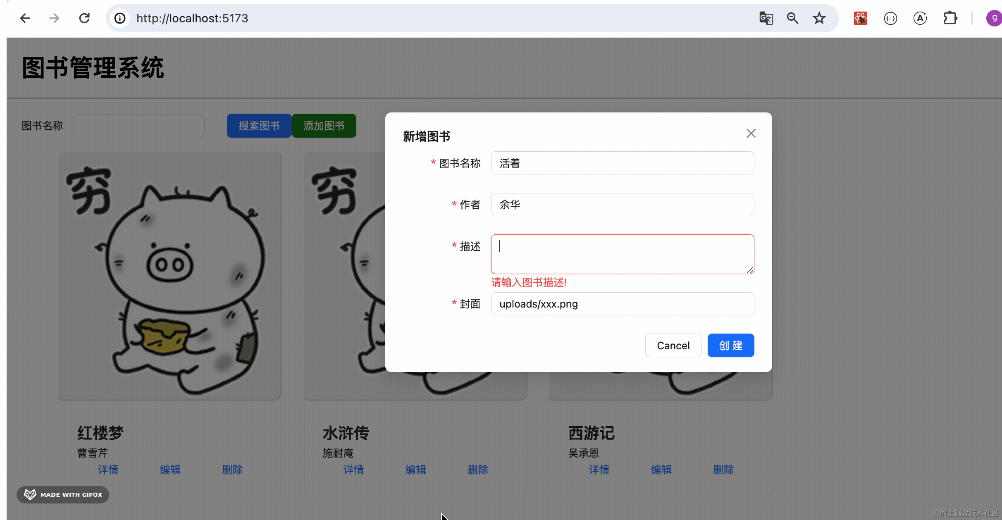Open the Google Translate icon

coord(766,18)
